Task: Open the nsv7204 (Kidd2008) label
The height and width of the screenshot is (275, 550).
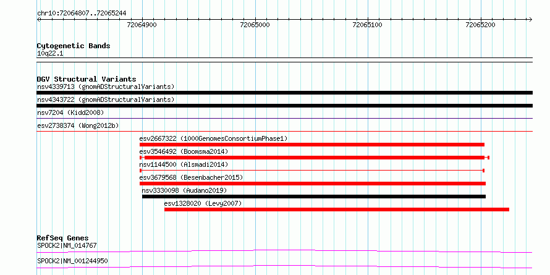Action: tap(70, 112)
